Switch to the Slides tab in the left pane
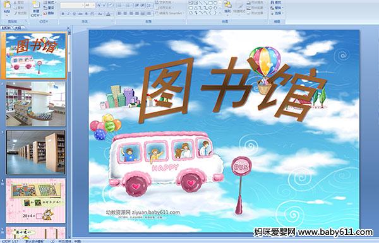Viewport: 379px width, 243px height. pos(6,28)
